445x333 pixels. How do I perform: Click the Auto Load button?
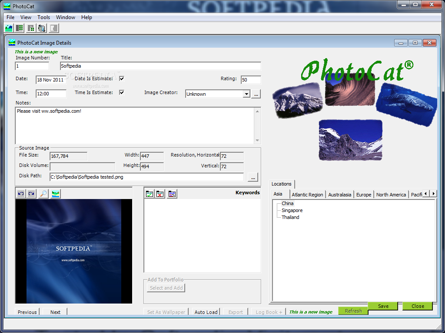206,312
